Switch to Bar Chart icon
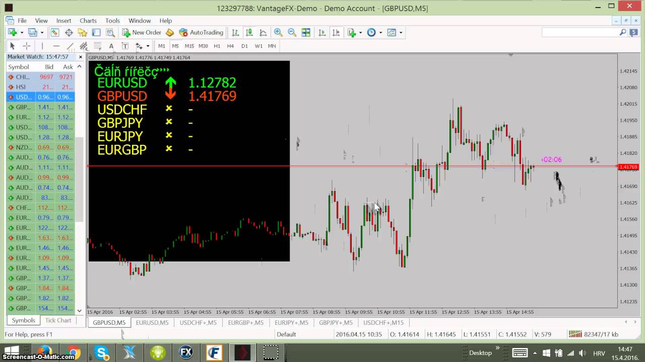The image size is (645, 362). [235, 32]
